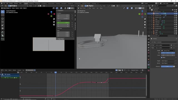Viewport: 178px width, 100px height.
Task: Click the zoom magnifier in right viewport
Action: pyautogui.click(x=145, y=19)
